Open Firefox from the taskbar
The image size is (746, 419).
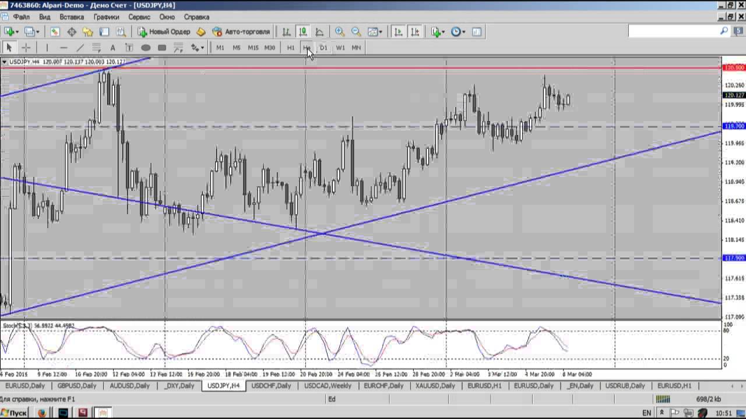tap(42, 413)
